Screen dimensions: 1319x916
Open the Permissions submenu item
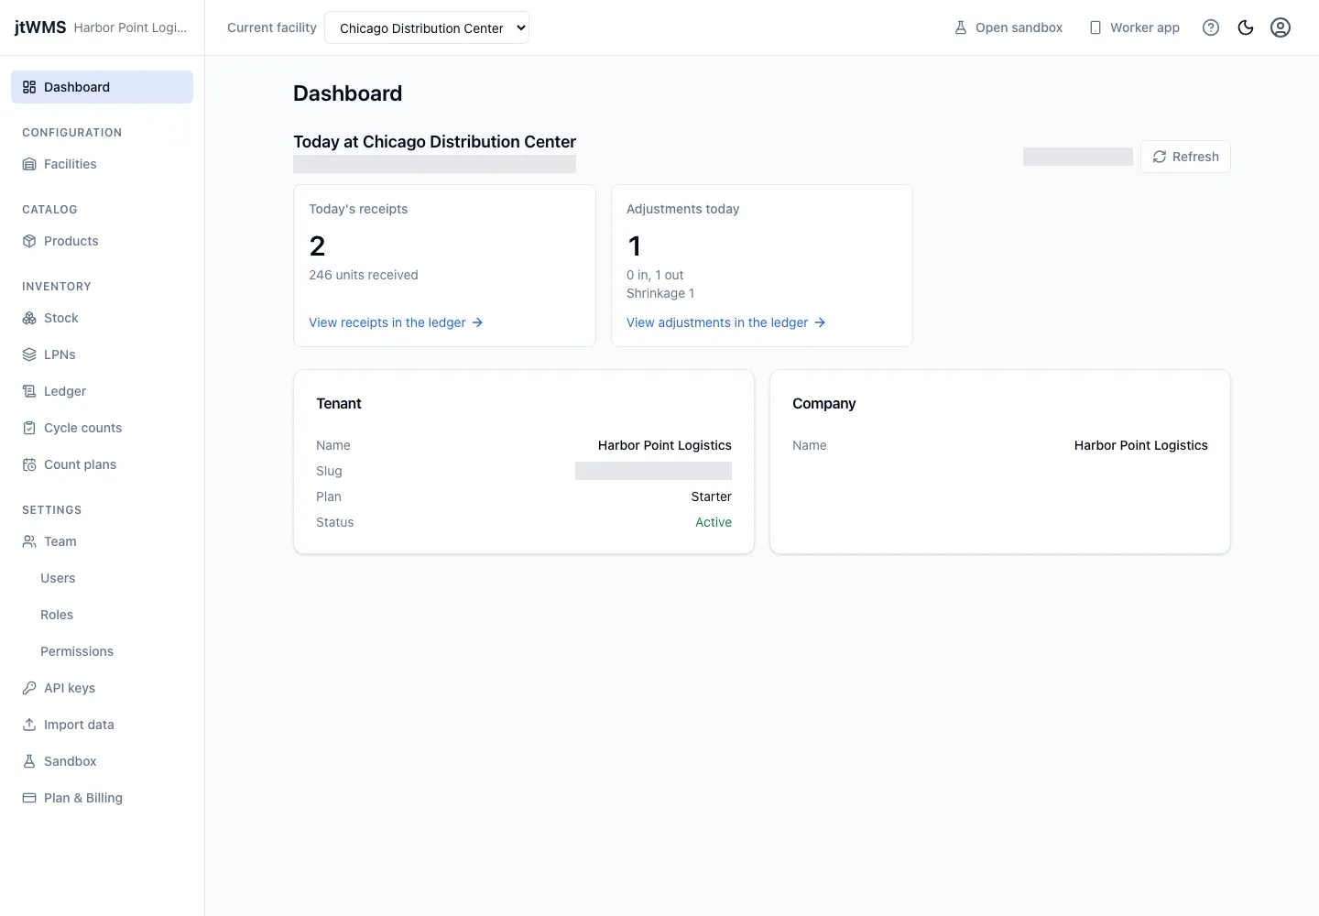point(77,651)
